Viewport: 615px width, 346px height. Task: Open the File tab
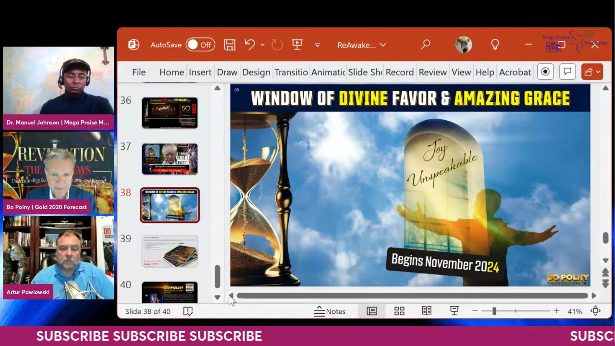click(x=139, y=72)
